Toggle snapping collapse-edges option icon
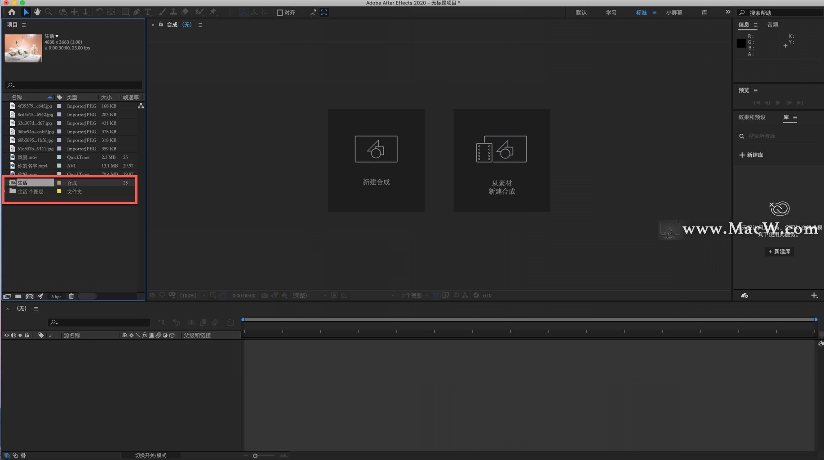The width and height of the screenshot is (824, 460). coord(313,13)
